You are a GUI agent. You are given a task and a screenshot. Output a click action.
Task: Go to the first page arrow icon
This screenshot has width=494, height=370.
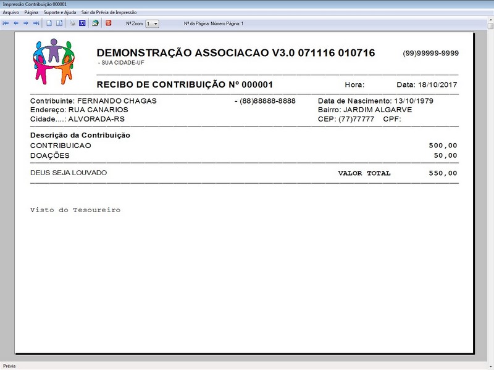6,23
